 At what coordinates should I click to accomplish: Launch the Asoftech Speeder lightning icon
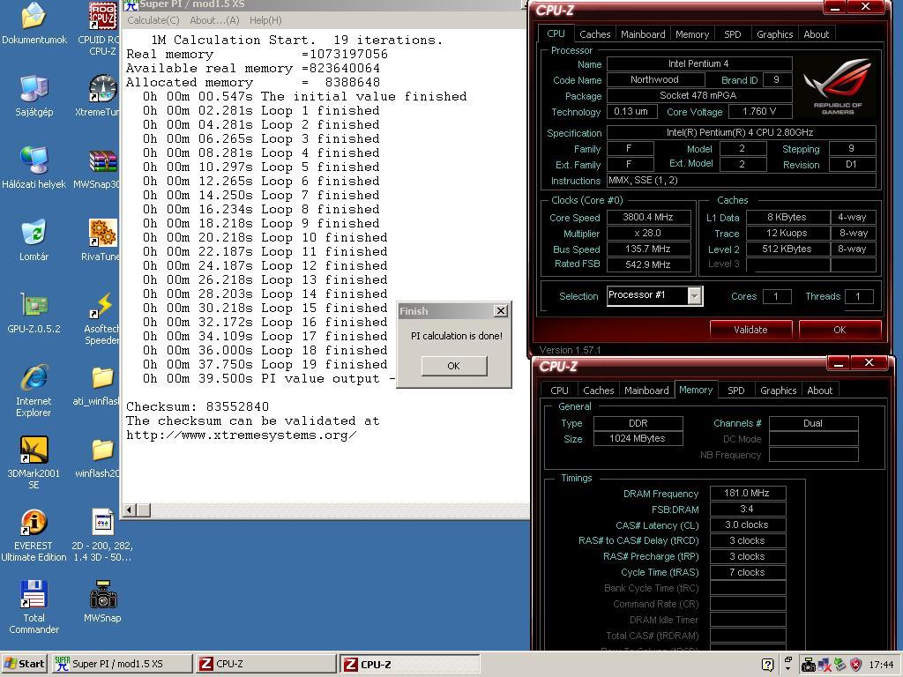coord(102,304)
